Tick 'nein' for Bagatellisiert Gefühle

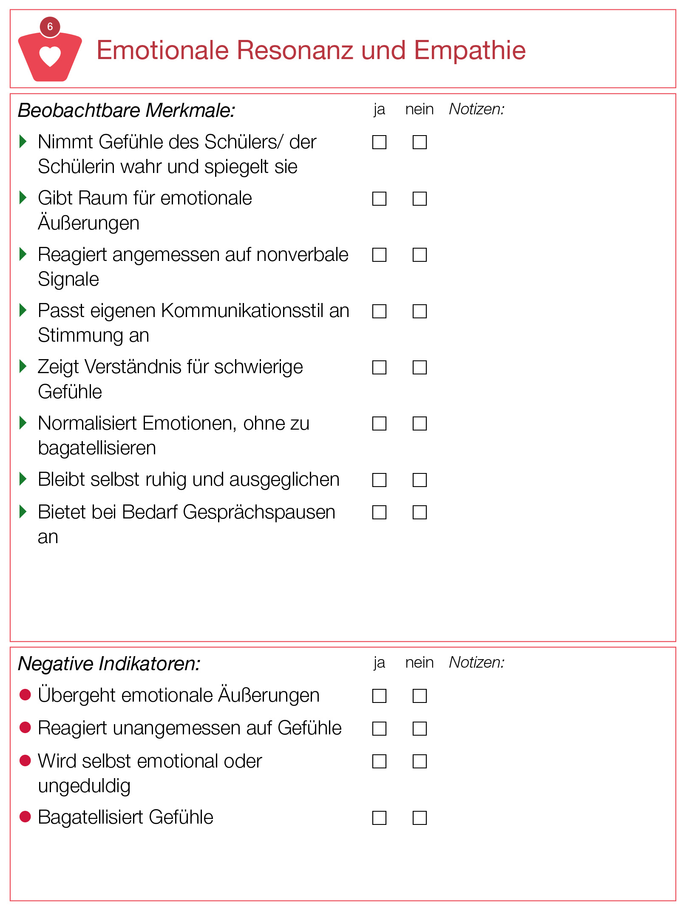coord(420,818)
